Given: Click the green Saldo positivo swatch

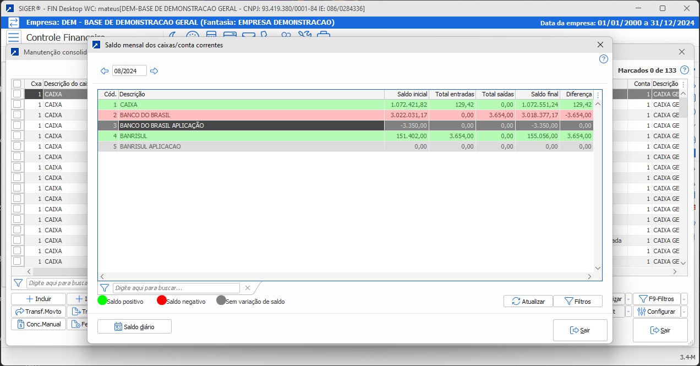Looking at the screenshot, I should click(102, 301).
